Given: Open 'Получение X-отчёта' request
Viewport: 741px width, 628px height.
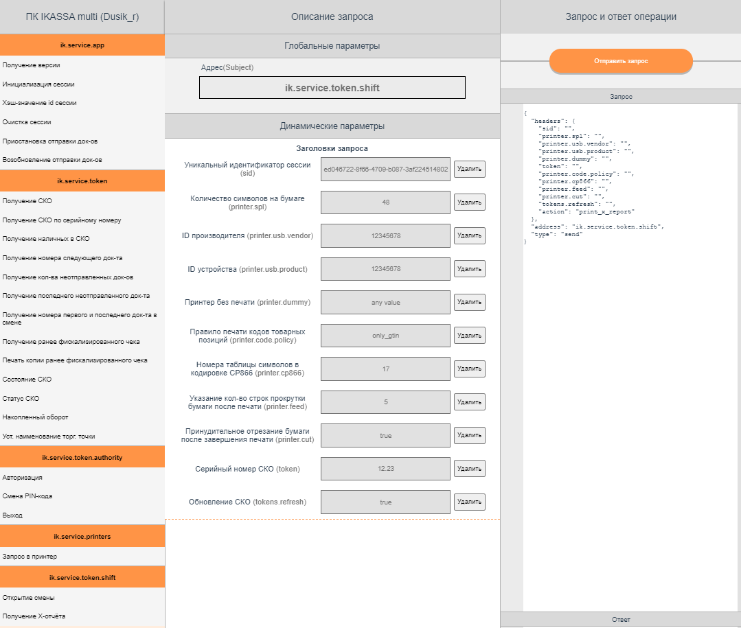Looking at the screenshot, I should (x=34, y=616).
